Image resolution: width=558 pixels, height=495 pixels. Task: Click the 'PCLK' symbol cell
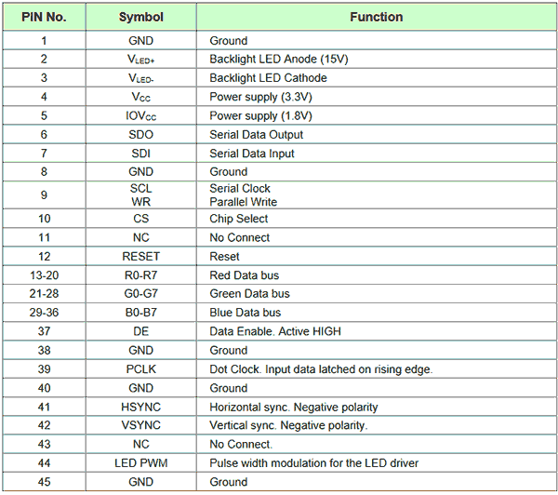141,369
